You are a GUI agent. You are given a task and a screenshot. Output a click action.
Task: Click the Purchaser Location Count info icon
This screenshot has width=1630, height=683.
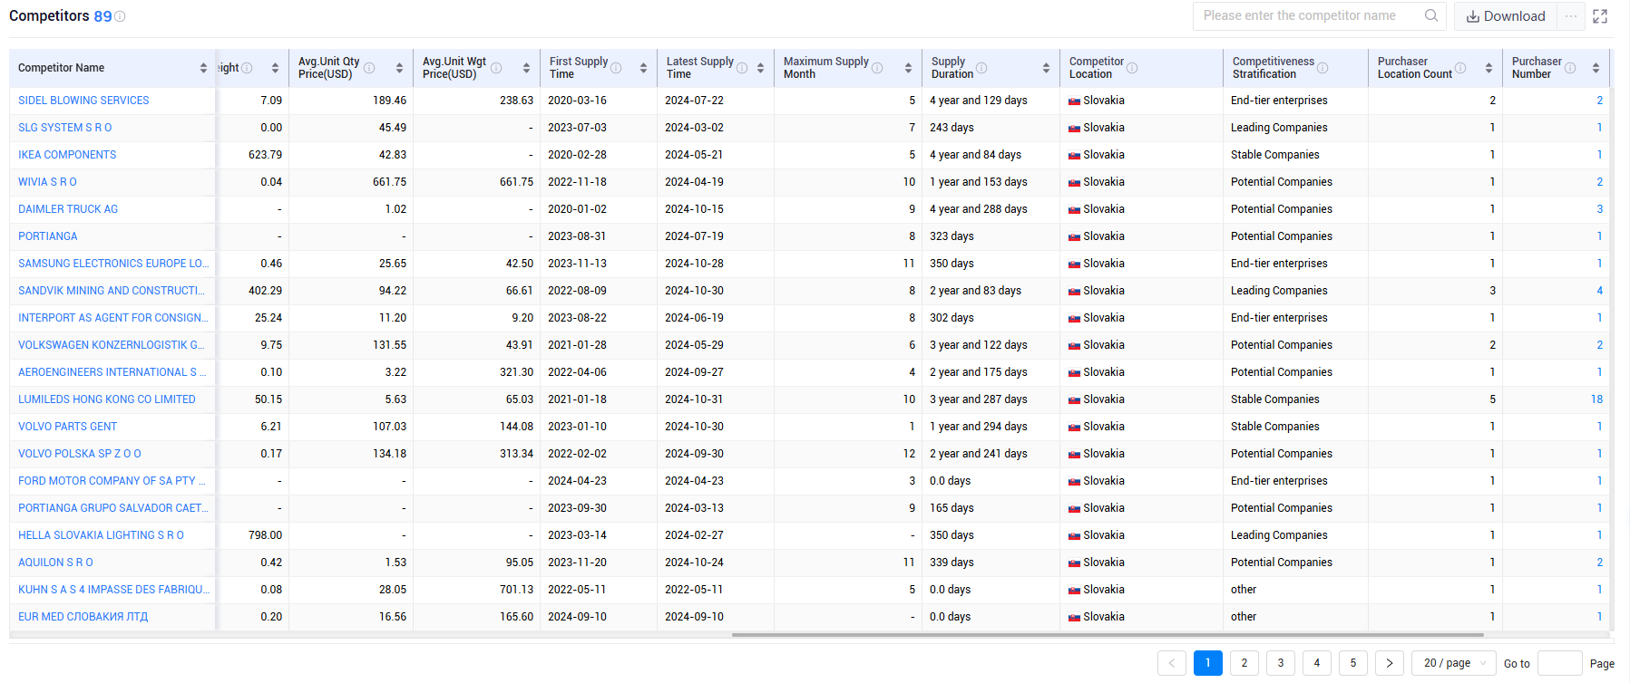click(x=1460, y=68)
